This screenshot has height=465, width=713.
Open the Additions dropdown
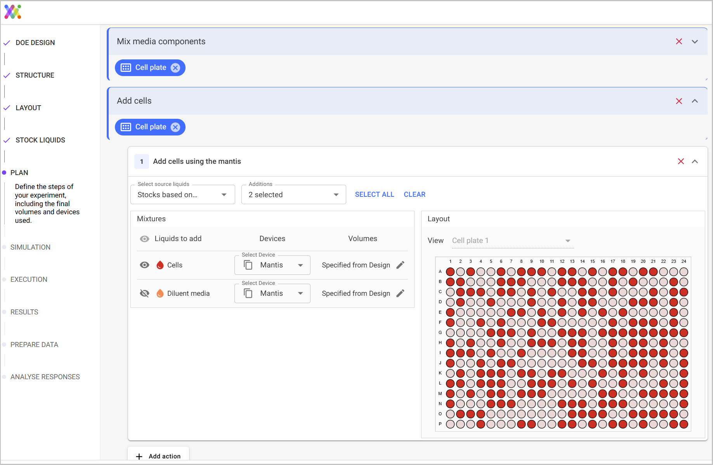[x=293, y=195]
